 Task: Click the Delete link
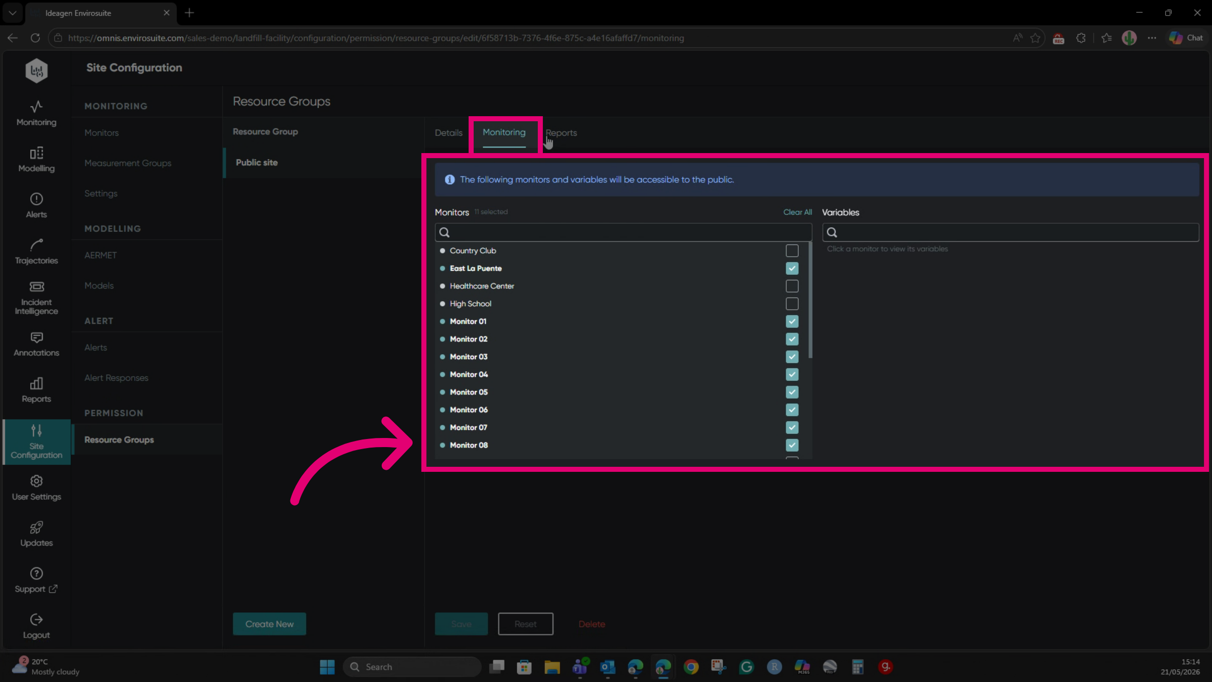592,624
